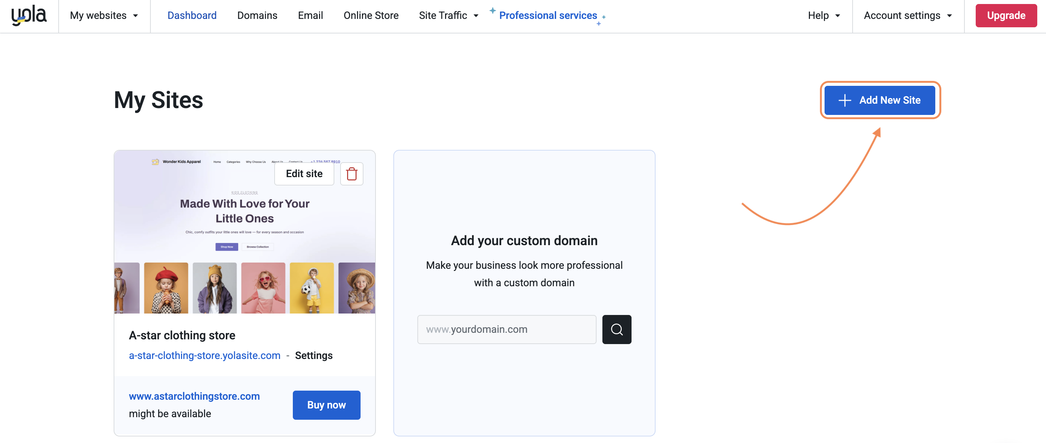Image resolution: width=1046 pixels, height=443 pixels.
Task: Focus the www.yourdomain.com input field
Action: [507, 330]
